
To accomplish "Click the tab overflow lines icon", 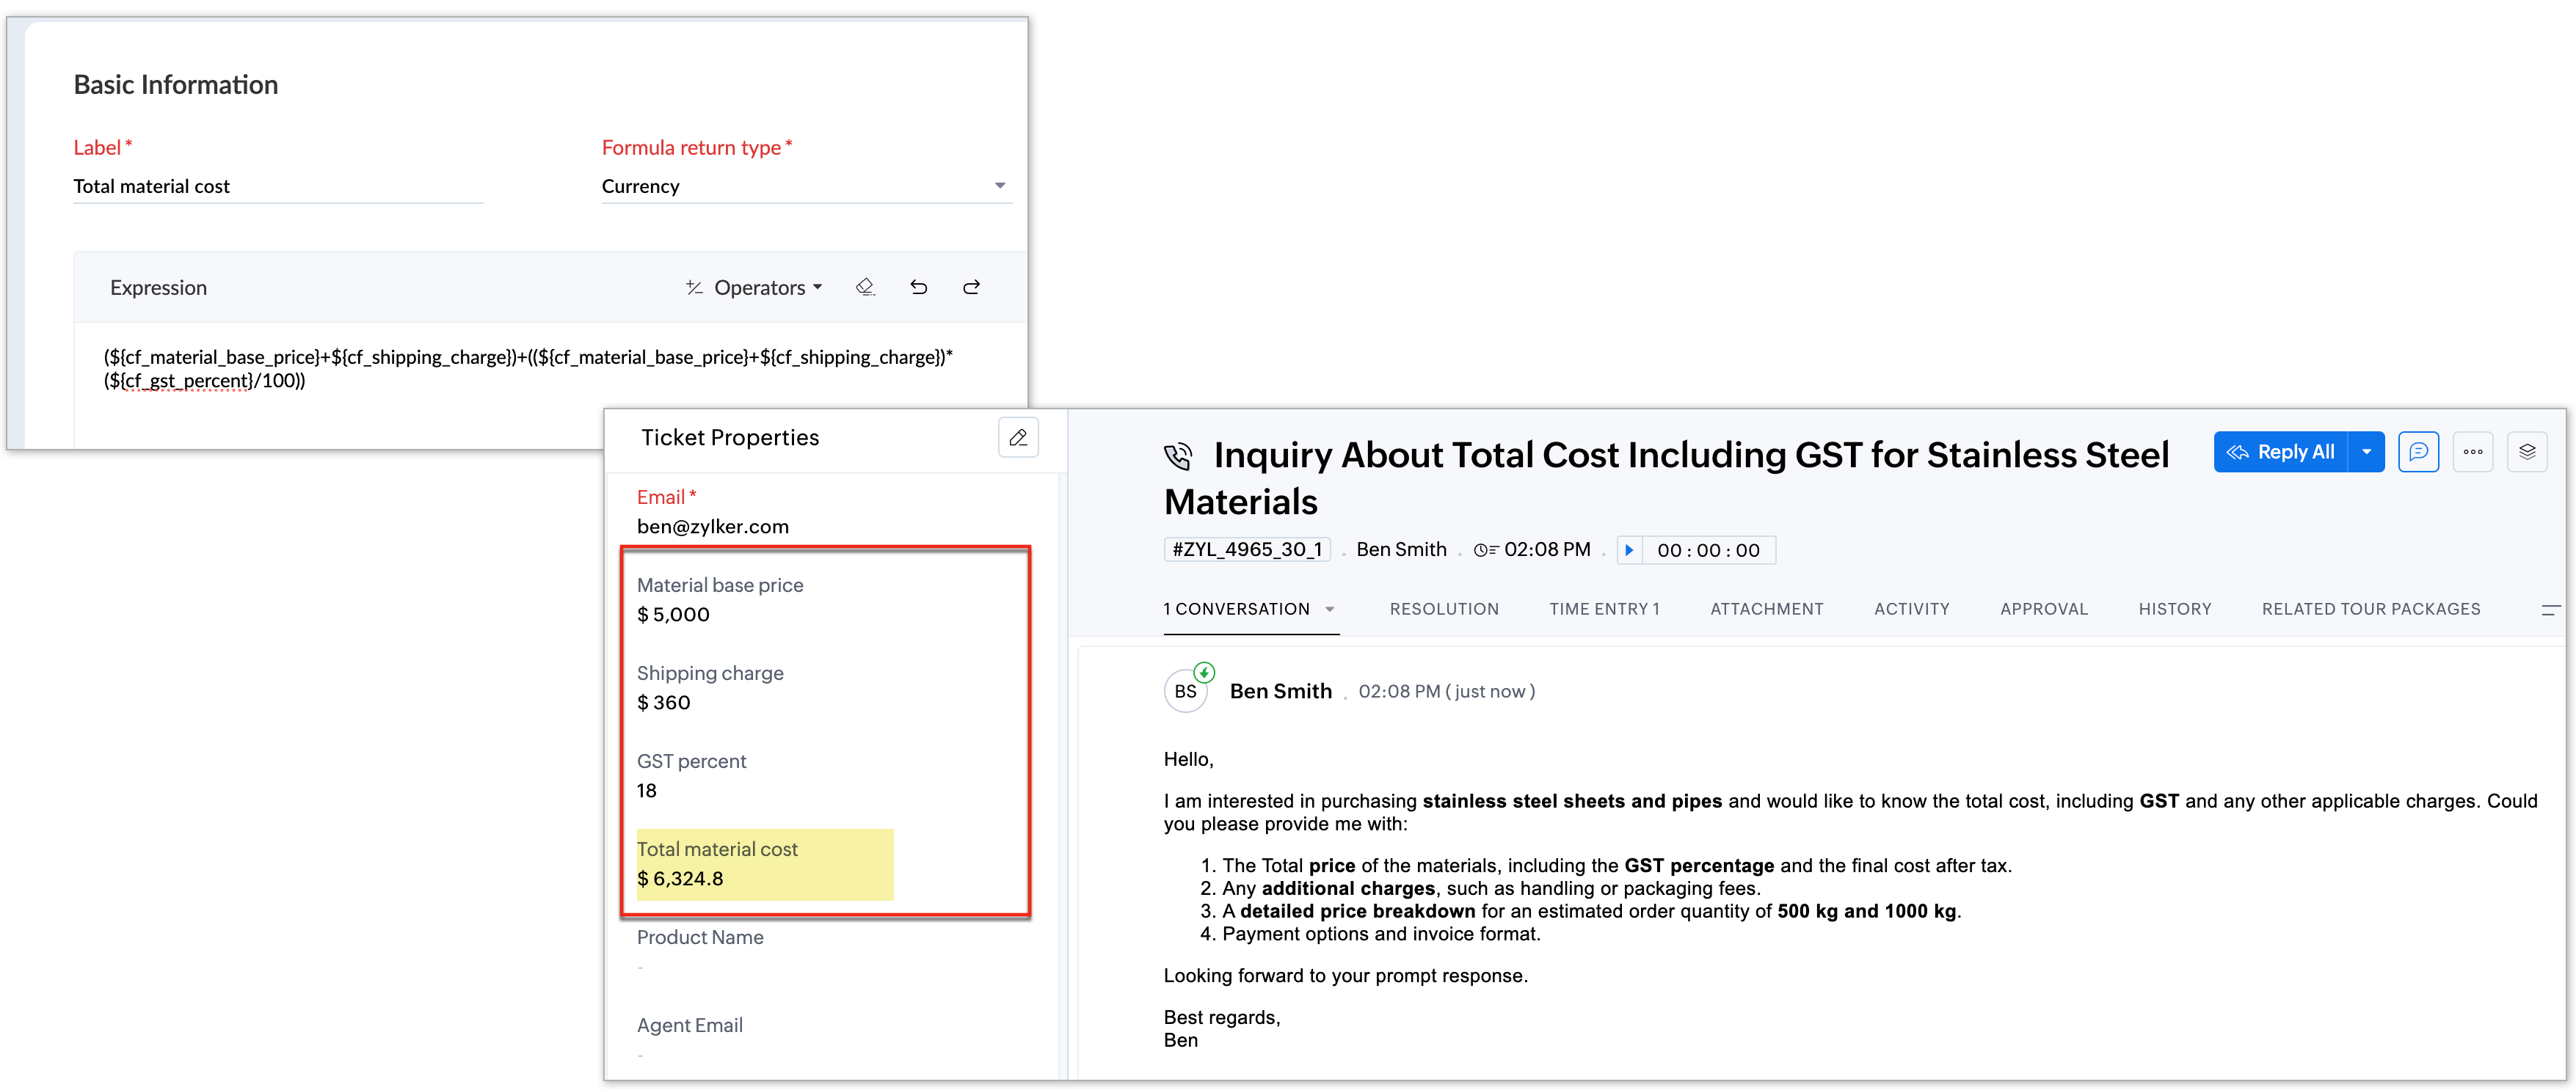I will pos(2551,610).
